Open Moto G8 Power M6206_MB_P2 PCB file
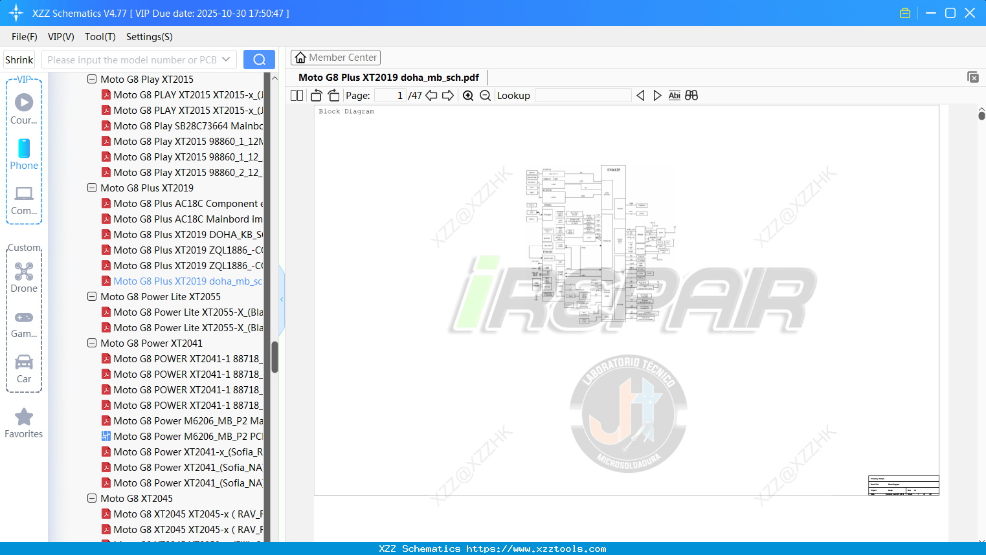Image resolution: width=986 pixels, height=555 pixels. pos(182,436)
